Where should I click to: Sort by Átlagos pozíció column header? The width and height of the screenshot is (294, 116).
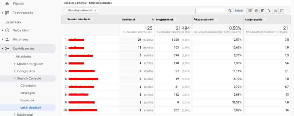click(254, 19)
